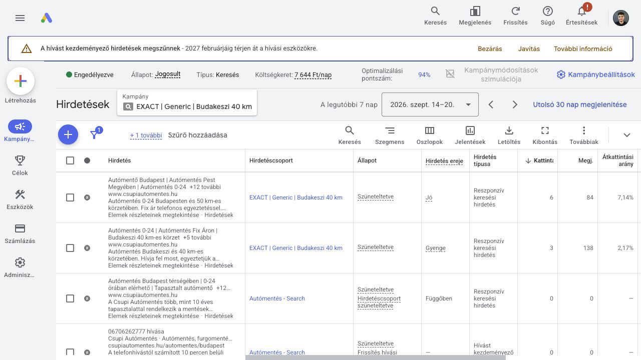Click the filter funnel icon
This screenshot has width=641, height=360.
(x=94, y=134)
